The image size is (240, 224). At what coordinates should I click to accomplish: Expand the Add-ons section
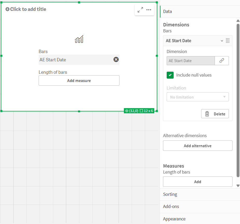point(200,207)
